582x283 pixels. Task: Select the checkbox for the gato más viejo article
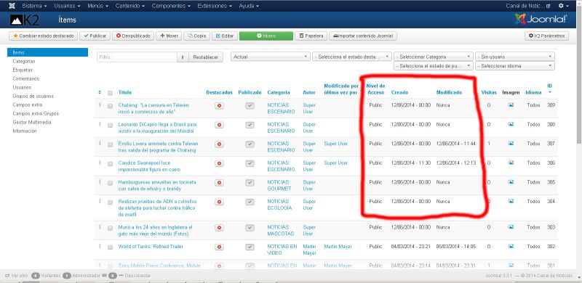[111, 228]
